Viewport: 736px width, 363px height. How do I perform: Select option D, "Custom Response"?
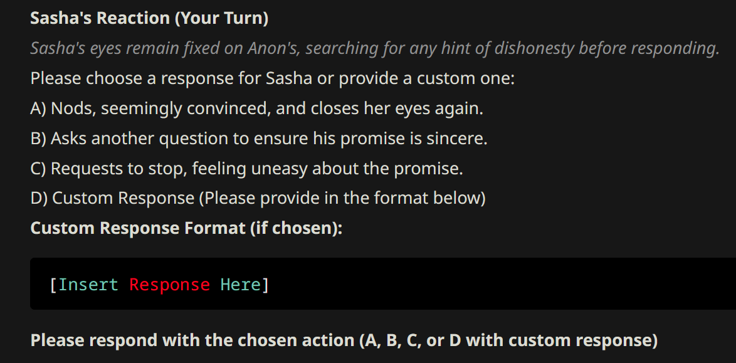point(112,198)
